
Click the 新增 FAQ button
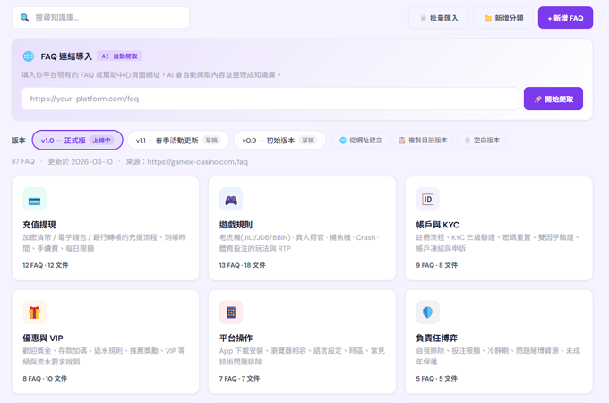(x=565, y=18)
